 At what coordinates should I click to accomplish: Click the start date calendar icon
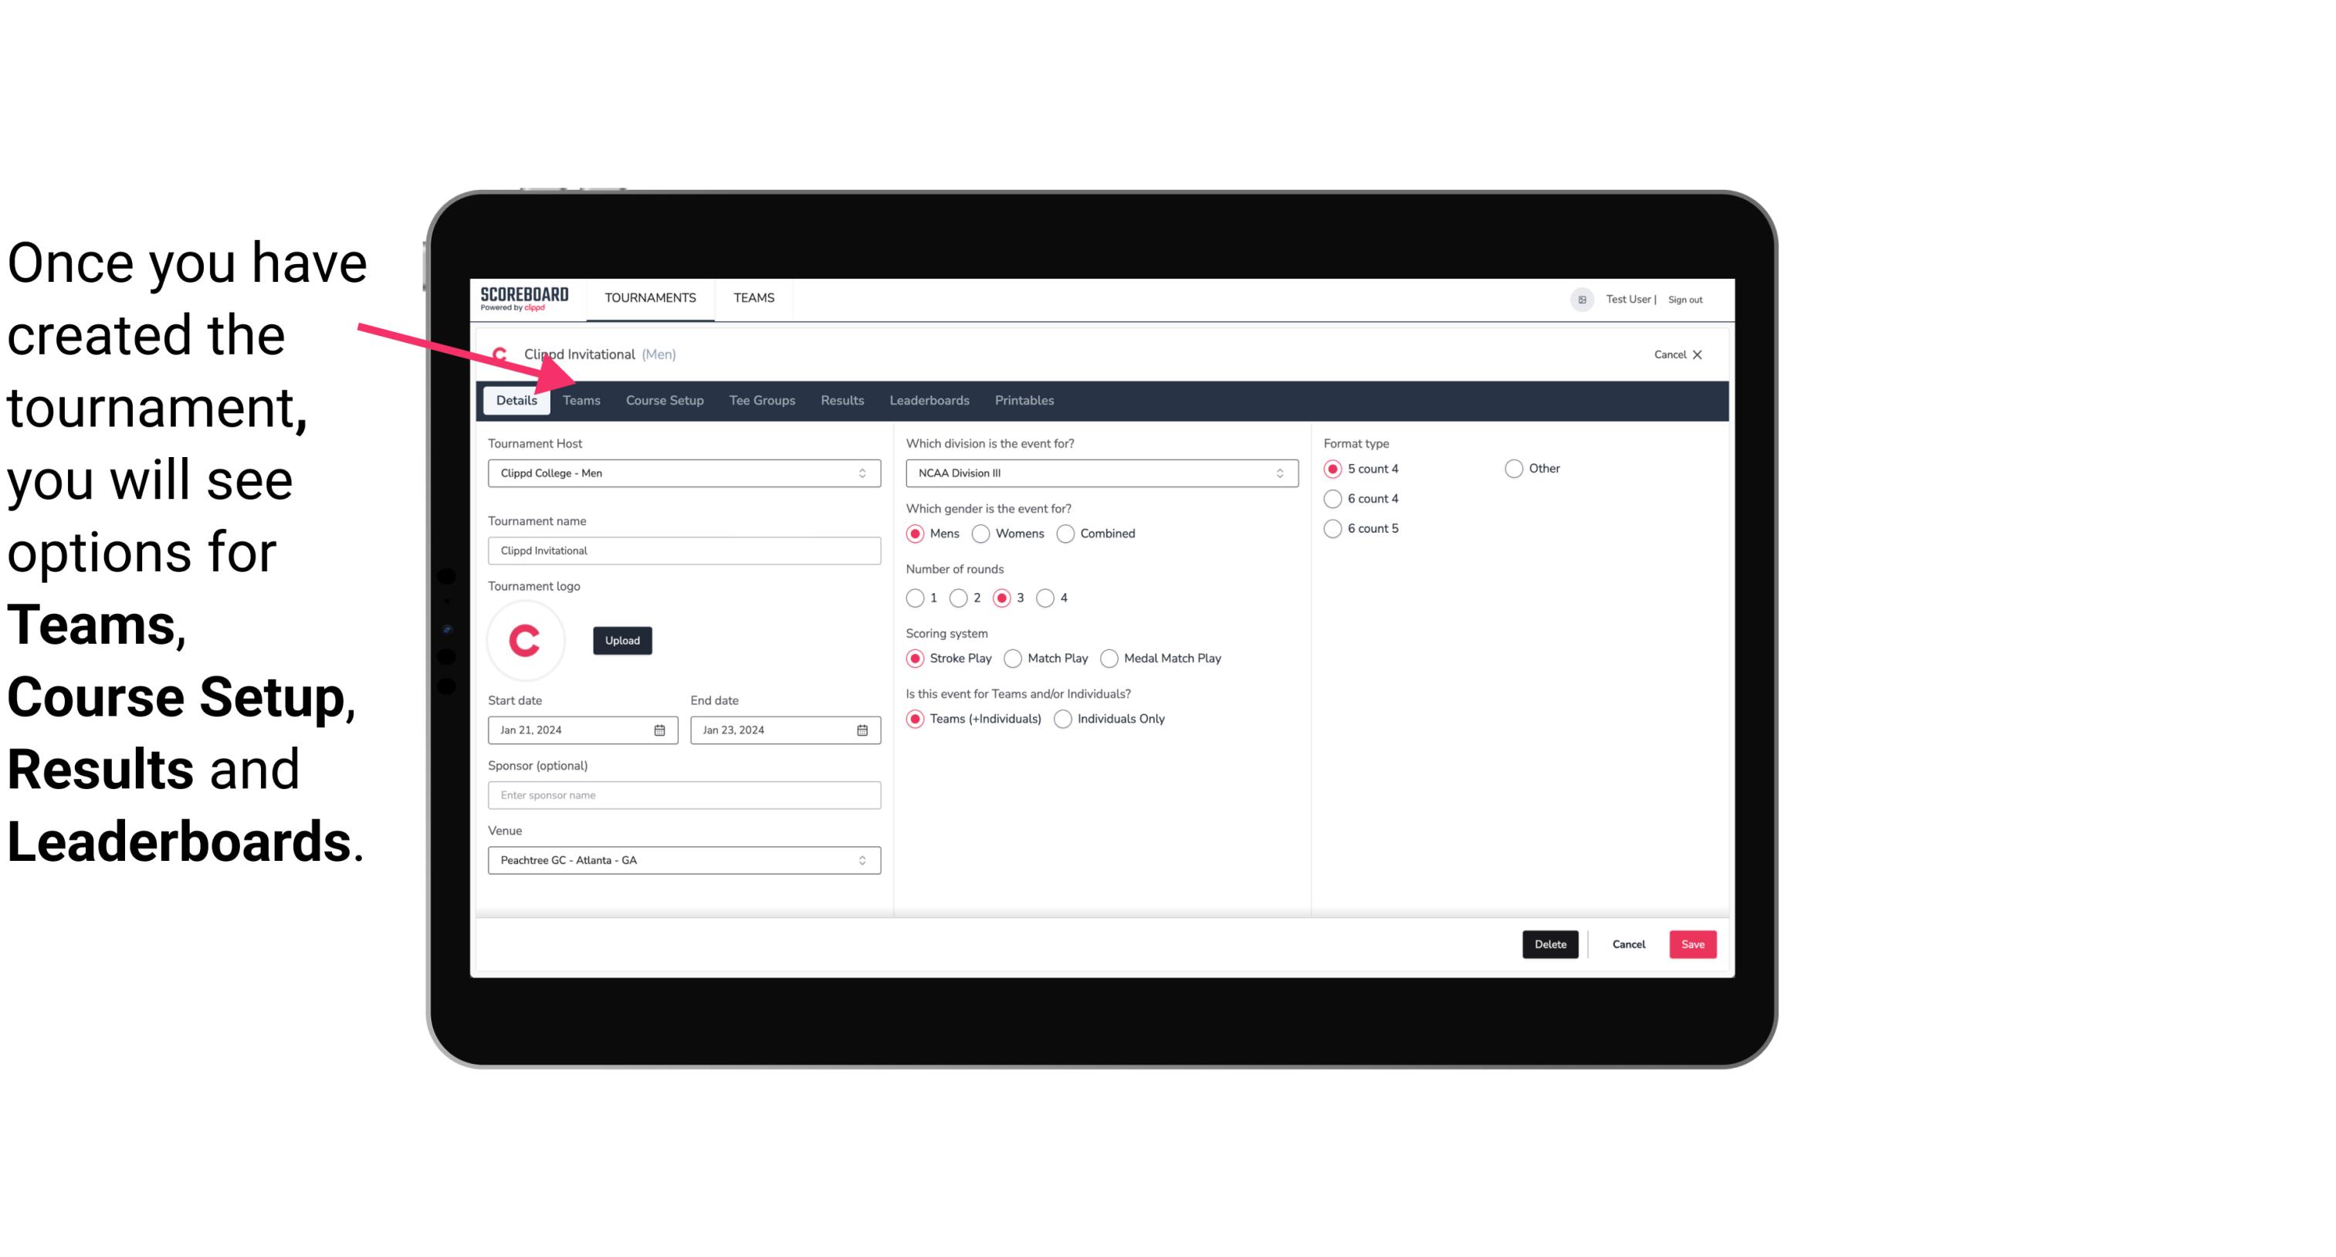659,729
